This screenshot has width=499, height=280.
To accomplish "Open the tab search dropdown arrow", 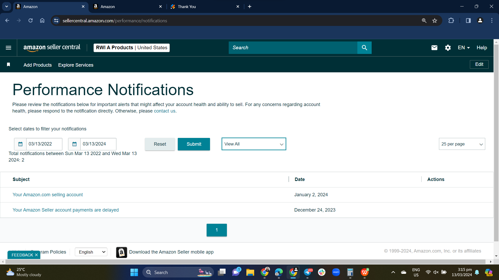I will coord(6,6).
